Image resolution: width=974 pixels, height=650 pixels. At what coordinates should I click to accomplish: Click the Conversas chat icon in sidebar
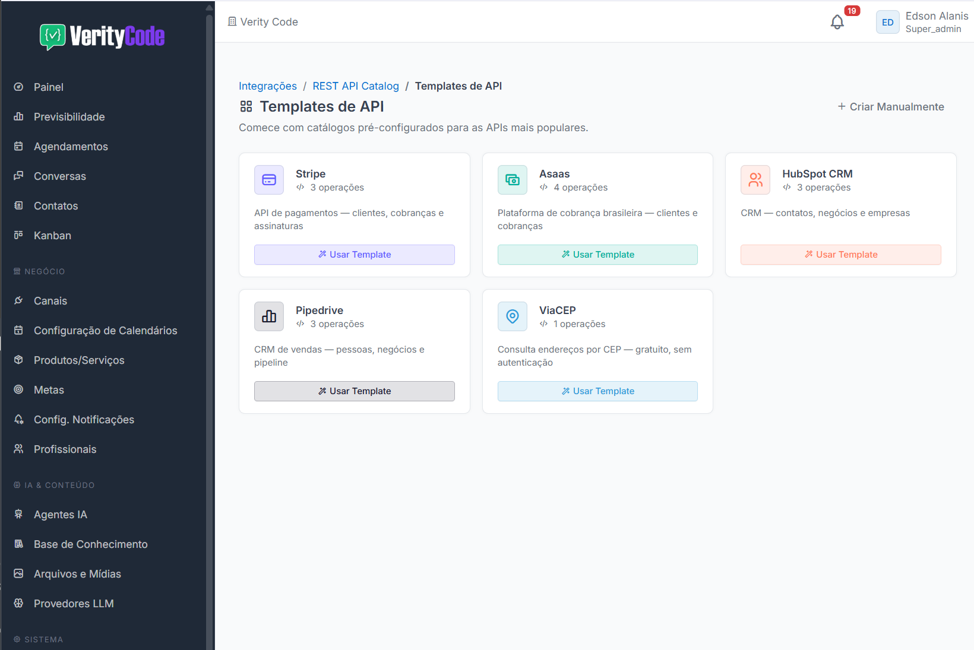point(18,176)
